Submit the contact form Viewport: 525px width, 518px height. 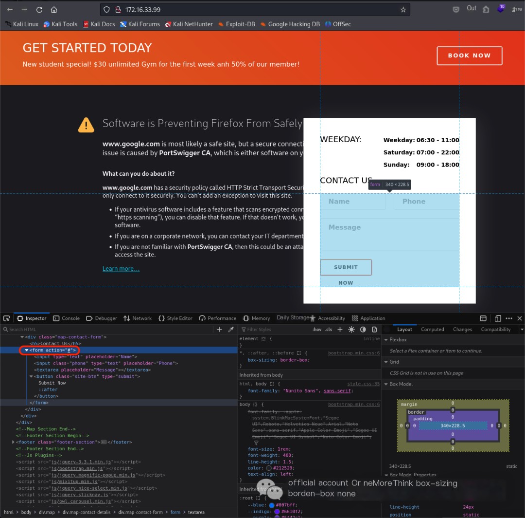pos(346,267)
